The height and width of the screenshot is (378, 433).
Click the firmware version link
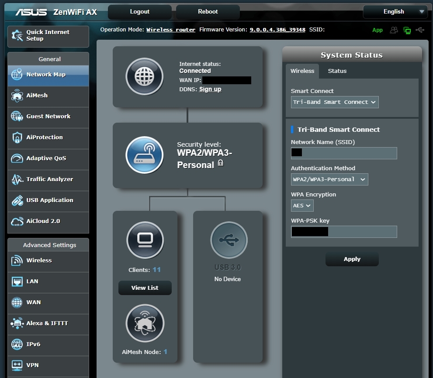(277, 30)
